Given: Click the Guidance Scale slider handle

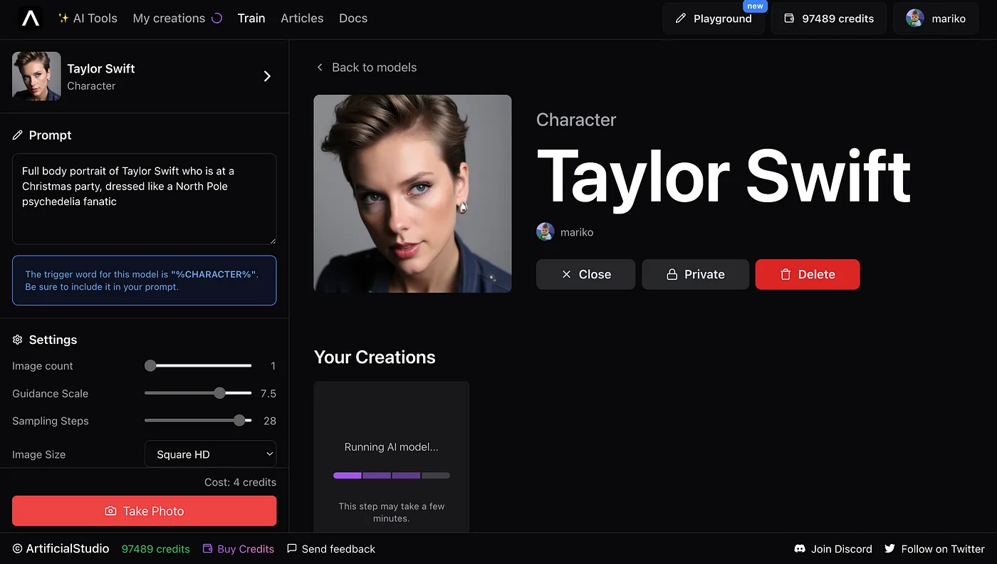Looking at the screenshot, I should (x=219, y=393).
